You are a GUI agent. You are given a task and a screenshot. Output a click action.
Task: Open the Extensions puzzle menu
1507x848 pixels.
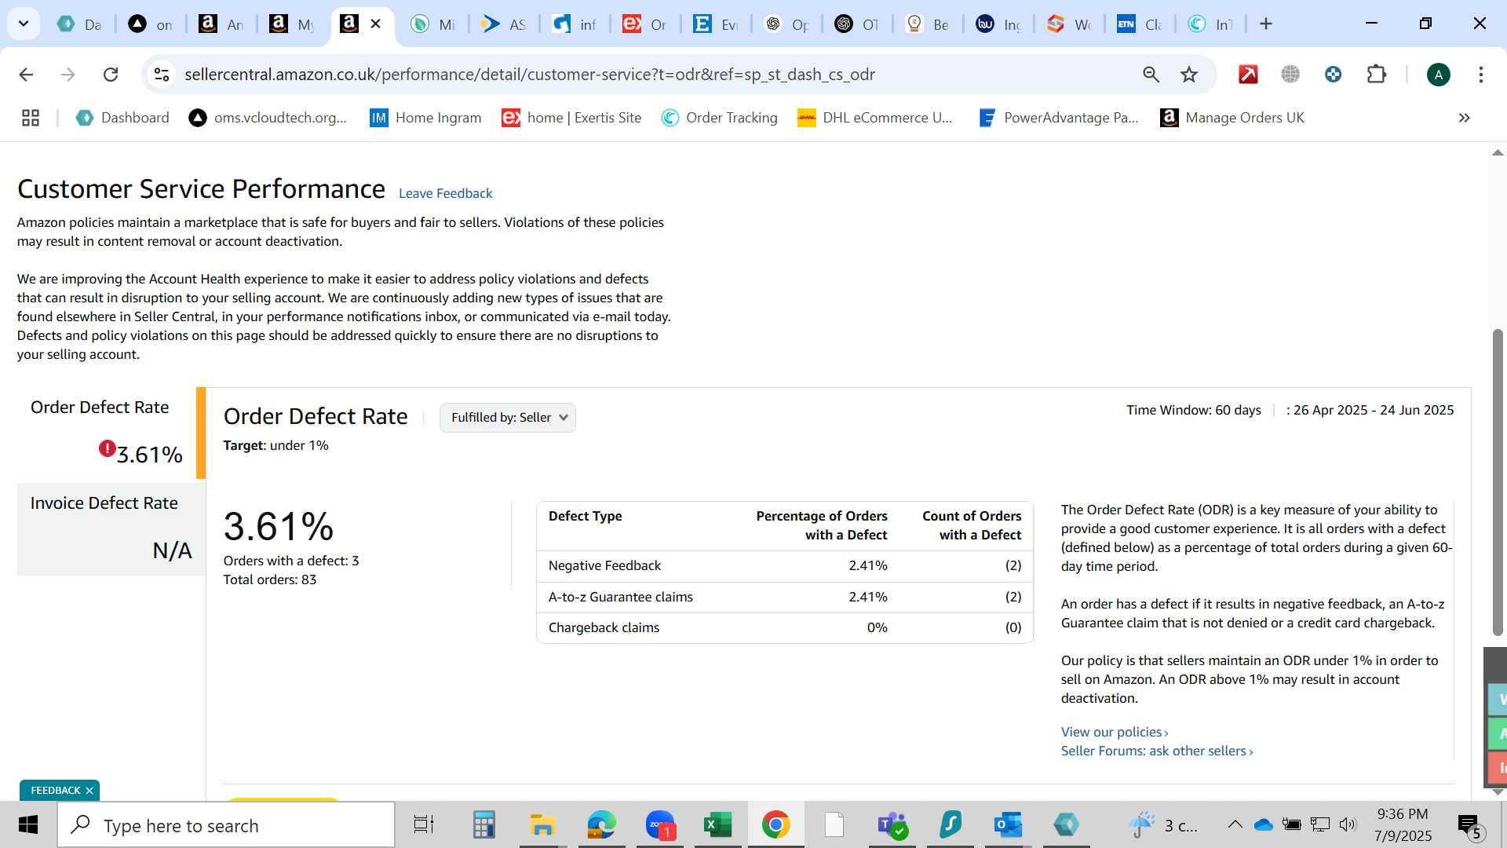1376,75
